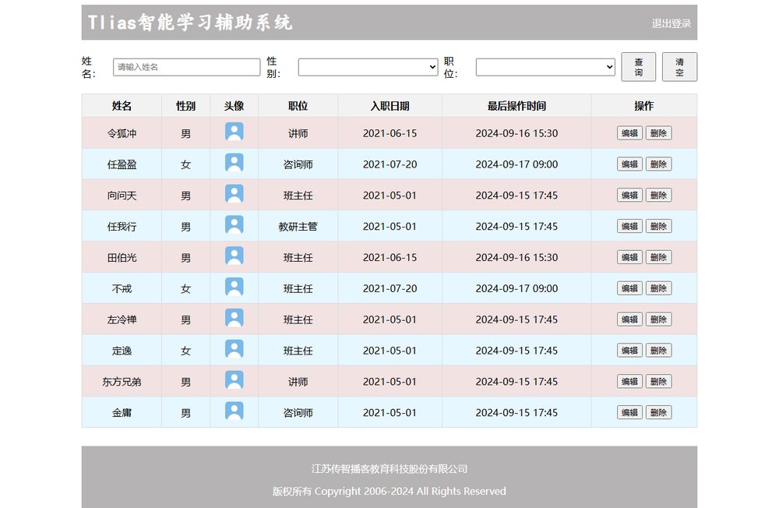The width and height of the screenshot is (779, 508).
Task: Click 编辑 for 任盈盈
Action: coord(629,164)
